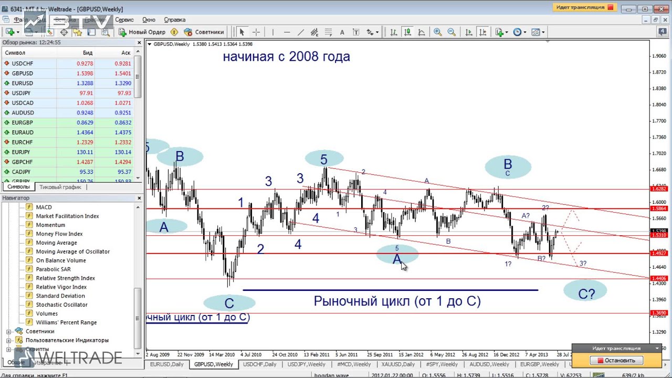Select 'Рыночный цикл (от 1 до C)' chart text
This screenshot has height=378, width=672.
tap(397, 301)
